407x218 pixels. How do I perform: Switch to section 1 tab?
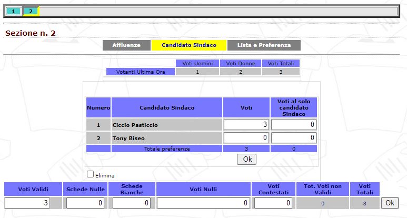point(13,11)
